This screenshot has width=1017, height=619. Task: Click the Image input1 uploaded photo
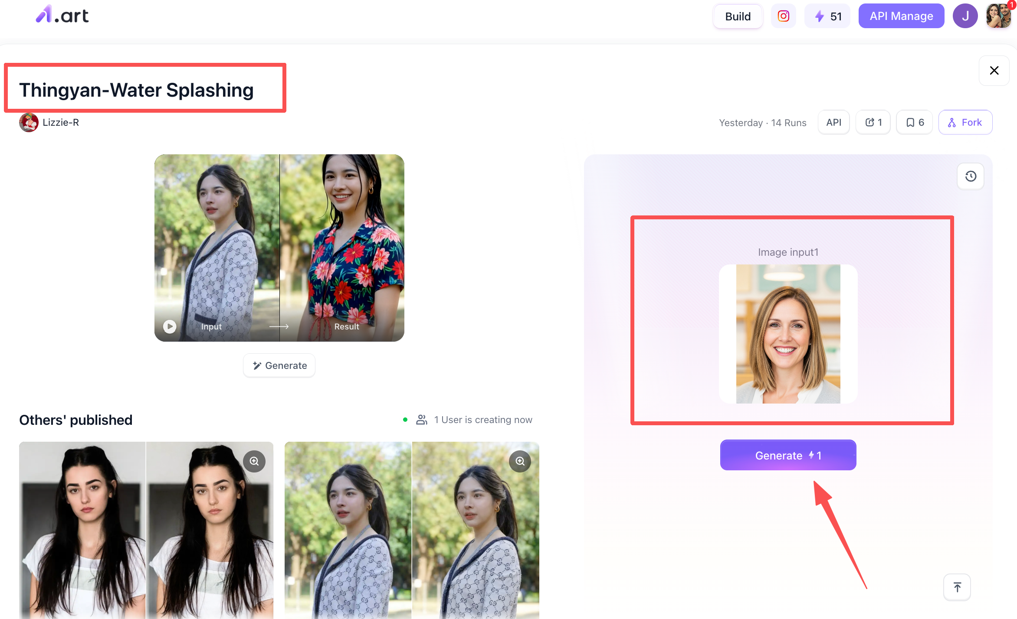788,334
